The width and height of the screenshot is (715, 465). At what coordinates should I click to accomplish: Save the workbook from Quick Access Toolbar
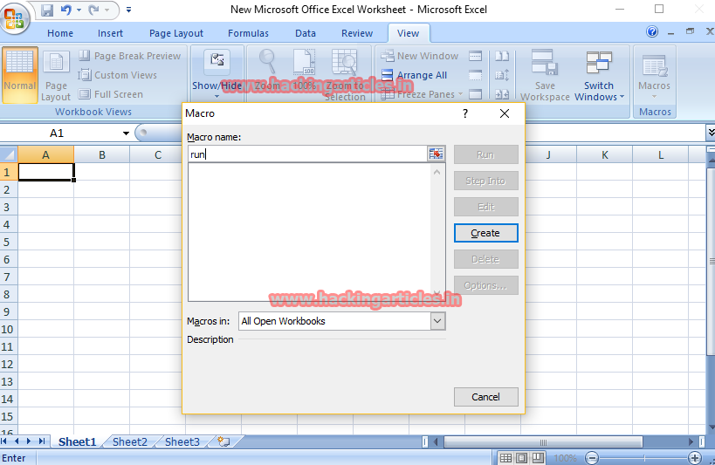(x=47, y=10)
